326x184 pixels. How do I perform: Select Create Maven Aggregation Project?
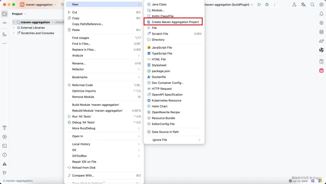pos(174,21)
